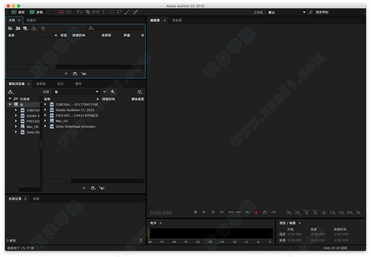Image resolution: width=371 pixels, height=257 pixels.
Task: Click the filter icon in Media Browser
Action: [x=140, y=92]
